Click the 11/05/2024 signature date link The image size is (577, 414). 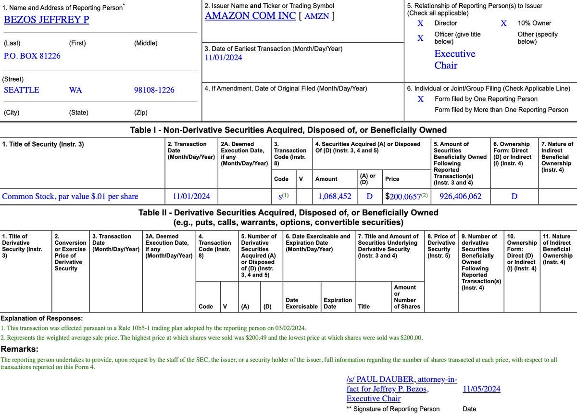[x=481, y=389]
